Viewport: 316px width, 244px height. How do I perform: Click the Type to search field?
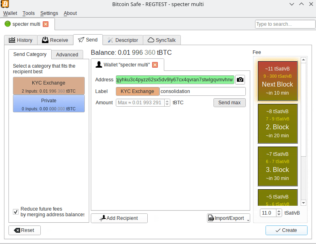click(285, 24)
